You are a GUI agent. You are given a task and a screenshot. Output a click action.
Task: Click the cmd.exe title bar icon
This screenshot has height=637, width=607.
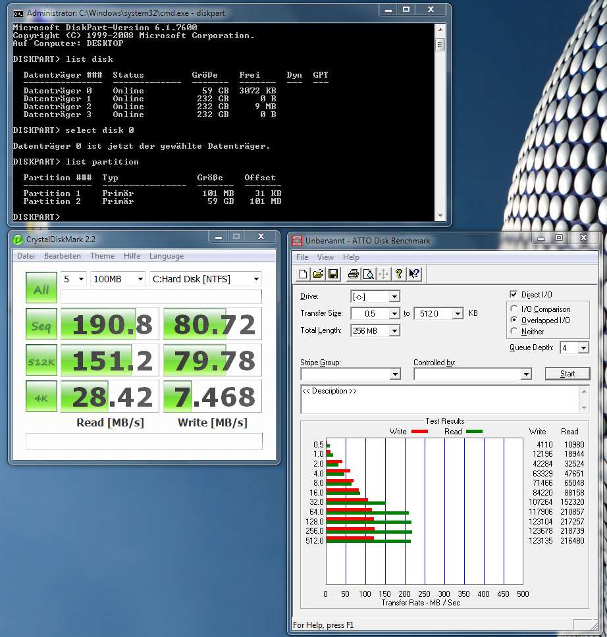(x=18, y=13)
